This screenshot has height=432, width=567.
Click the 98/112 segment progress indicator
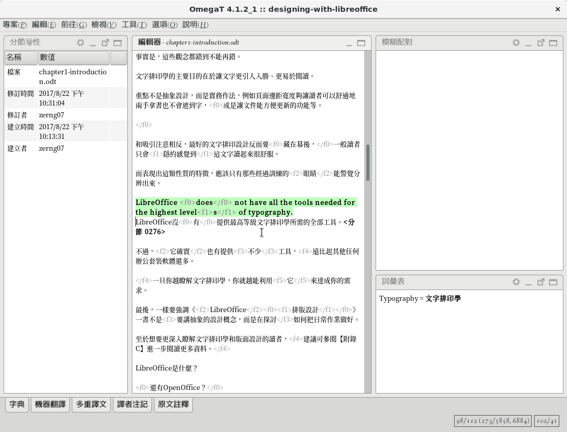[x=493, y=421]
